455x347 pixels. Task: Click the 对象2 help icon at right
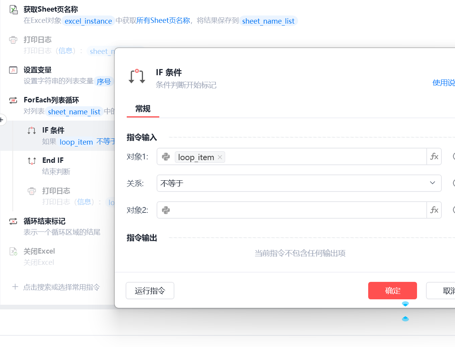(x=453, y=210)
